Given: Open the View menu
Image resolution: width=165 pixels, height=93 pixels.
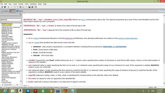Looking at the screenshot, I should click(10, 4).
